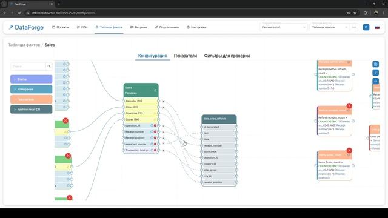Viewport: 388px width, 218px height.
Task: Click the three-dots button beside section dropdown
Action: pos(354,27)
